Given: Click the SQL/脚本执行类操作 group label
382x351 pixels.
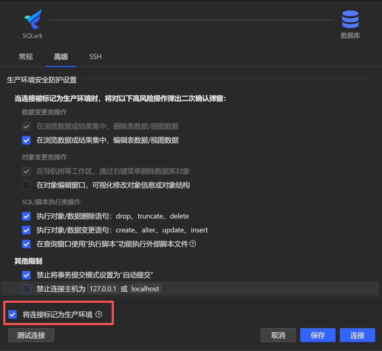Looking at the screenshot, I should (51, 202).
